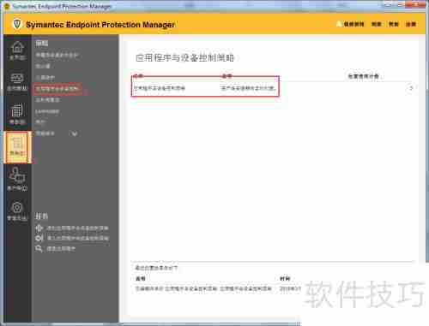Select the recent change description entry

click(203, 288)
